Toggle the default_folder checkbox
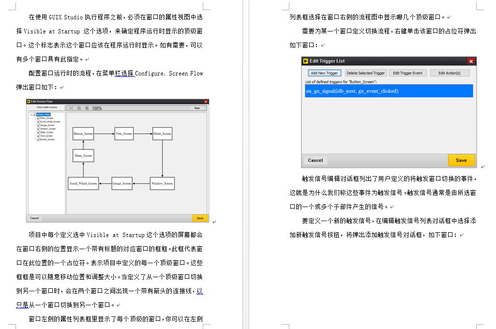496x329 pixels. [x=34, y=115]
